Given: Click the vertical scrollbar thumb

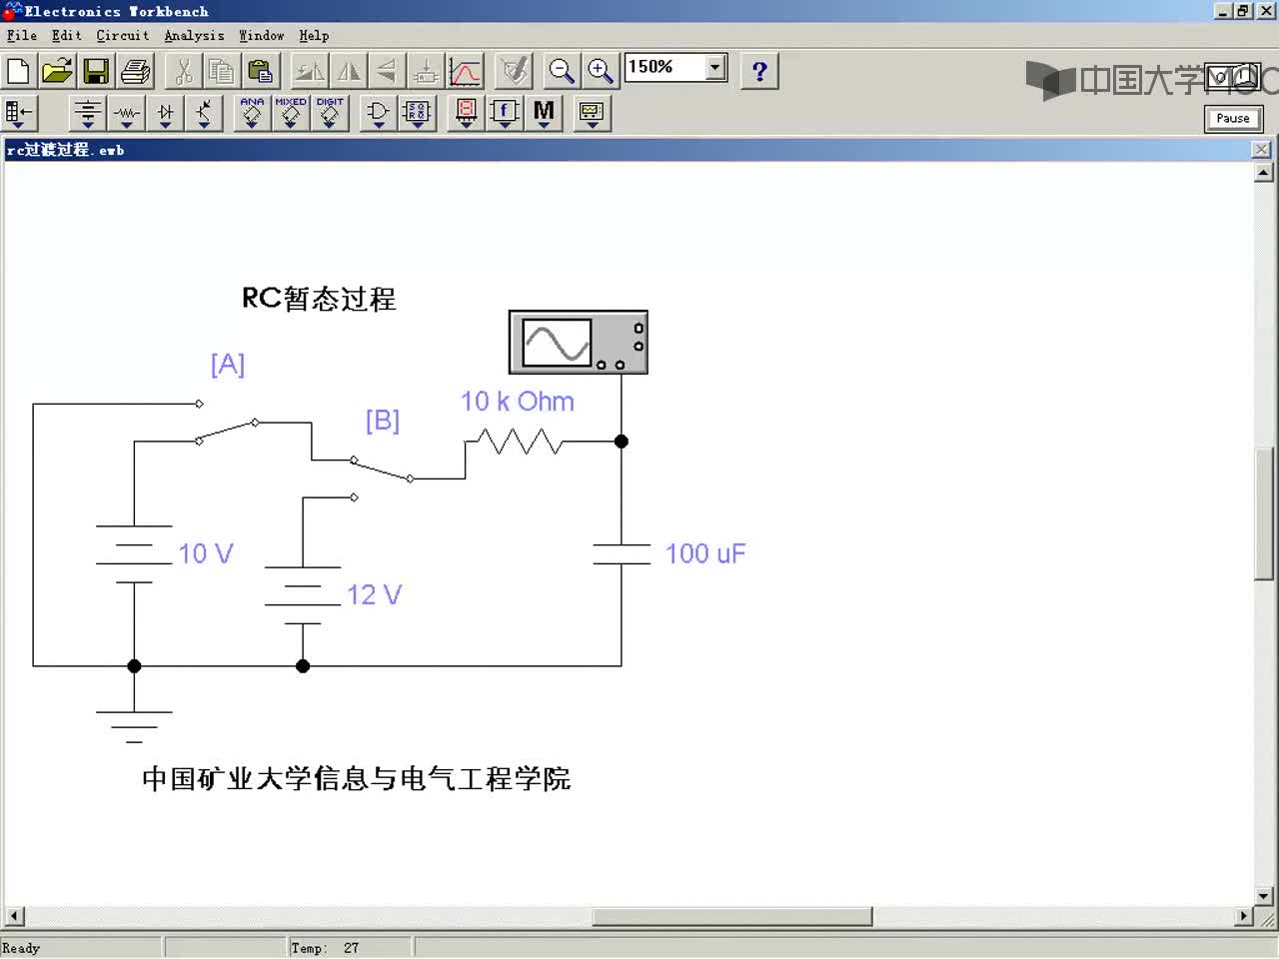Looking at the screenshot, I should click(x=1263, y=514).
